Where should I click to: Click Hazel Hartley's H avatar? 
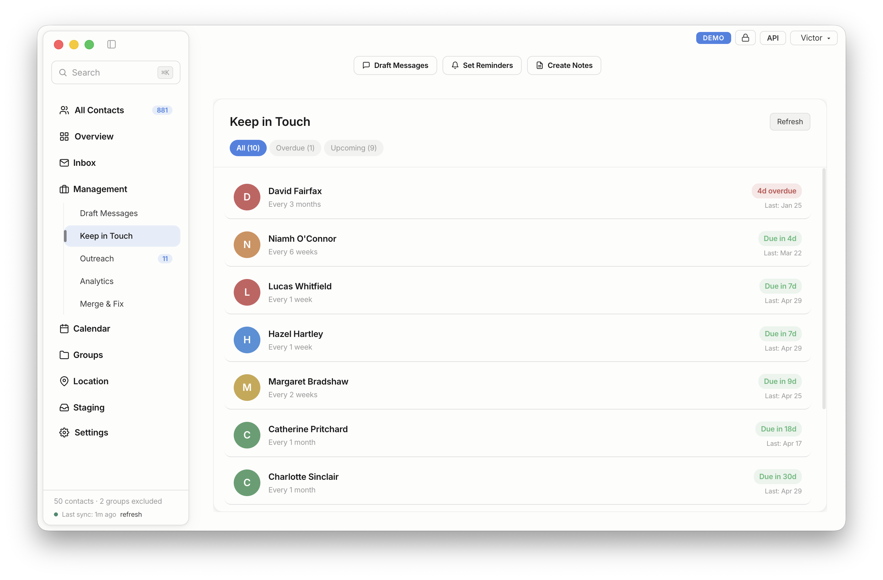coord(247,340)
